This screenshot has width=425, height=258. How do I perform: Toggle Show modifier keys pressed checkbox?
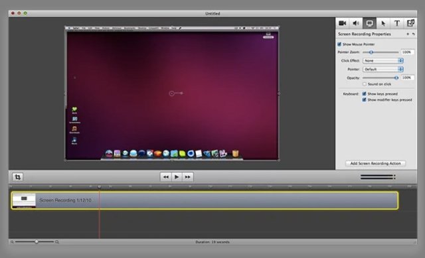pyautogui.click(x=365, y=100)
